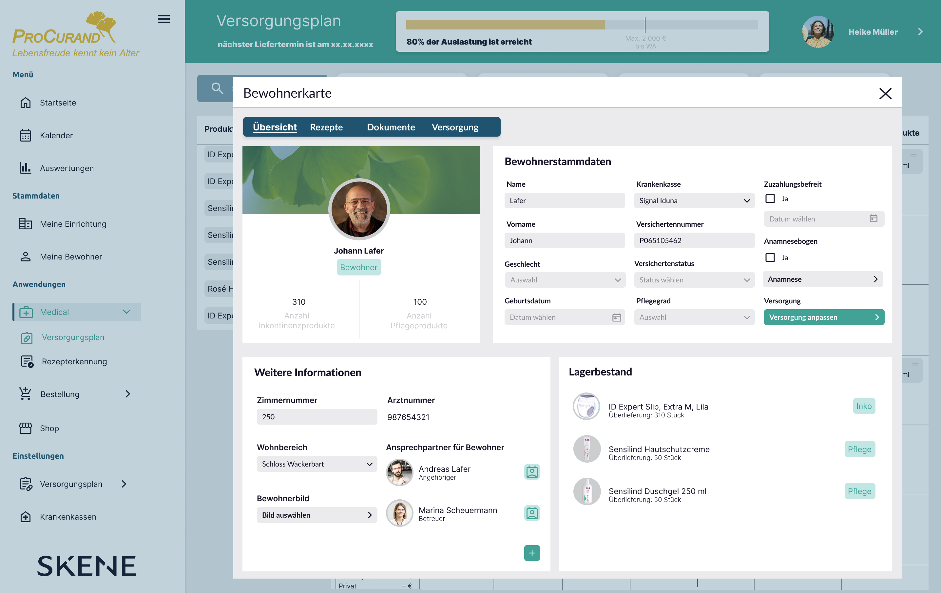Switch to the Dokumente tab
This screenshot has width=941, height=593.
click(x=390, y=127)
